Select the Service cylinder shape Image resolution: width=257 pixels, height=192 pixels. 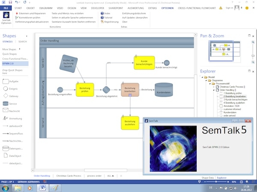(10, 104)
